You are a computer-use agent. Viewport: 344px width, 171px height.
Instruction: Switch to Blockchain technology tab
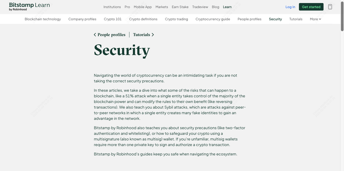pyautogui.click(x=43, y=19)
